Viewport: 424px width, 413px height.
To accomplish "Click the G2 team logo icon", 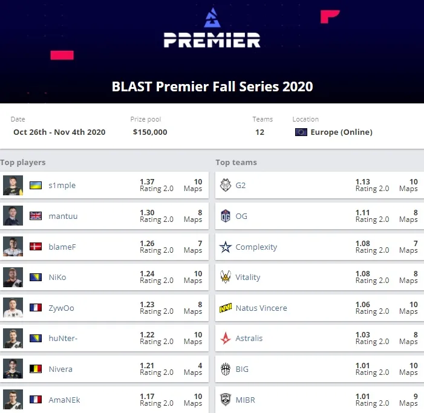I will (x=226, y=185).
